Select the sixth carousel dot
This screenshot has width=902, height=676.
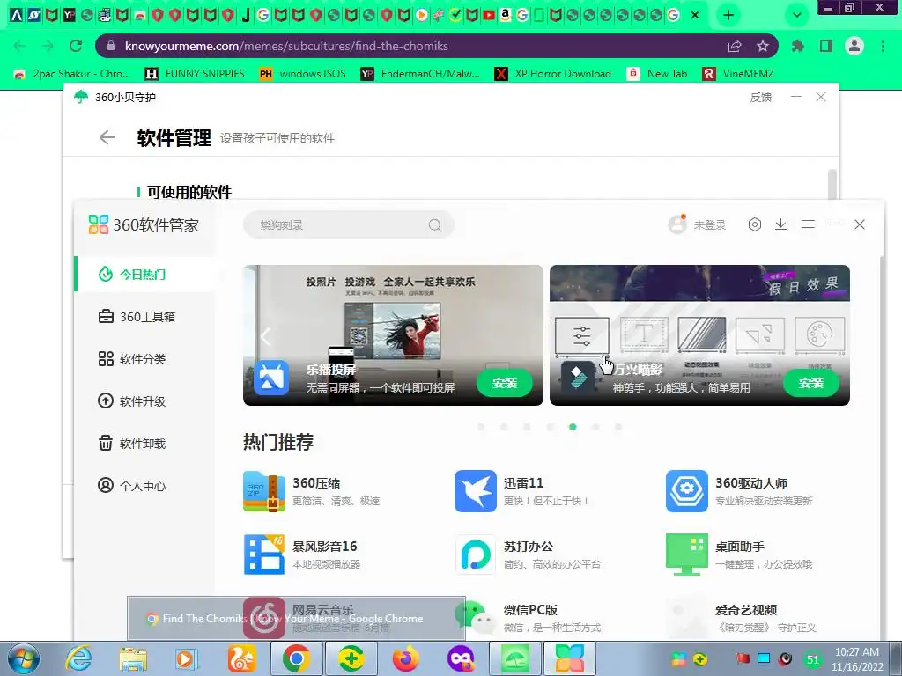pyautogui.click(x=595, y=427)
